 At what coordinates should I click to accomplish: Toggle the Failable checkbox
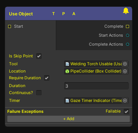click(x=126, y=111)
